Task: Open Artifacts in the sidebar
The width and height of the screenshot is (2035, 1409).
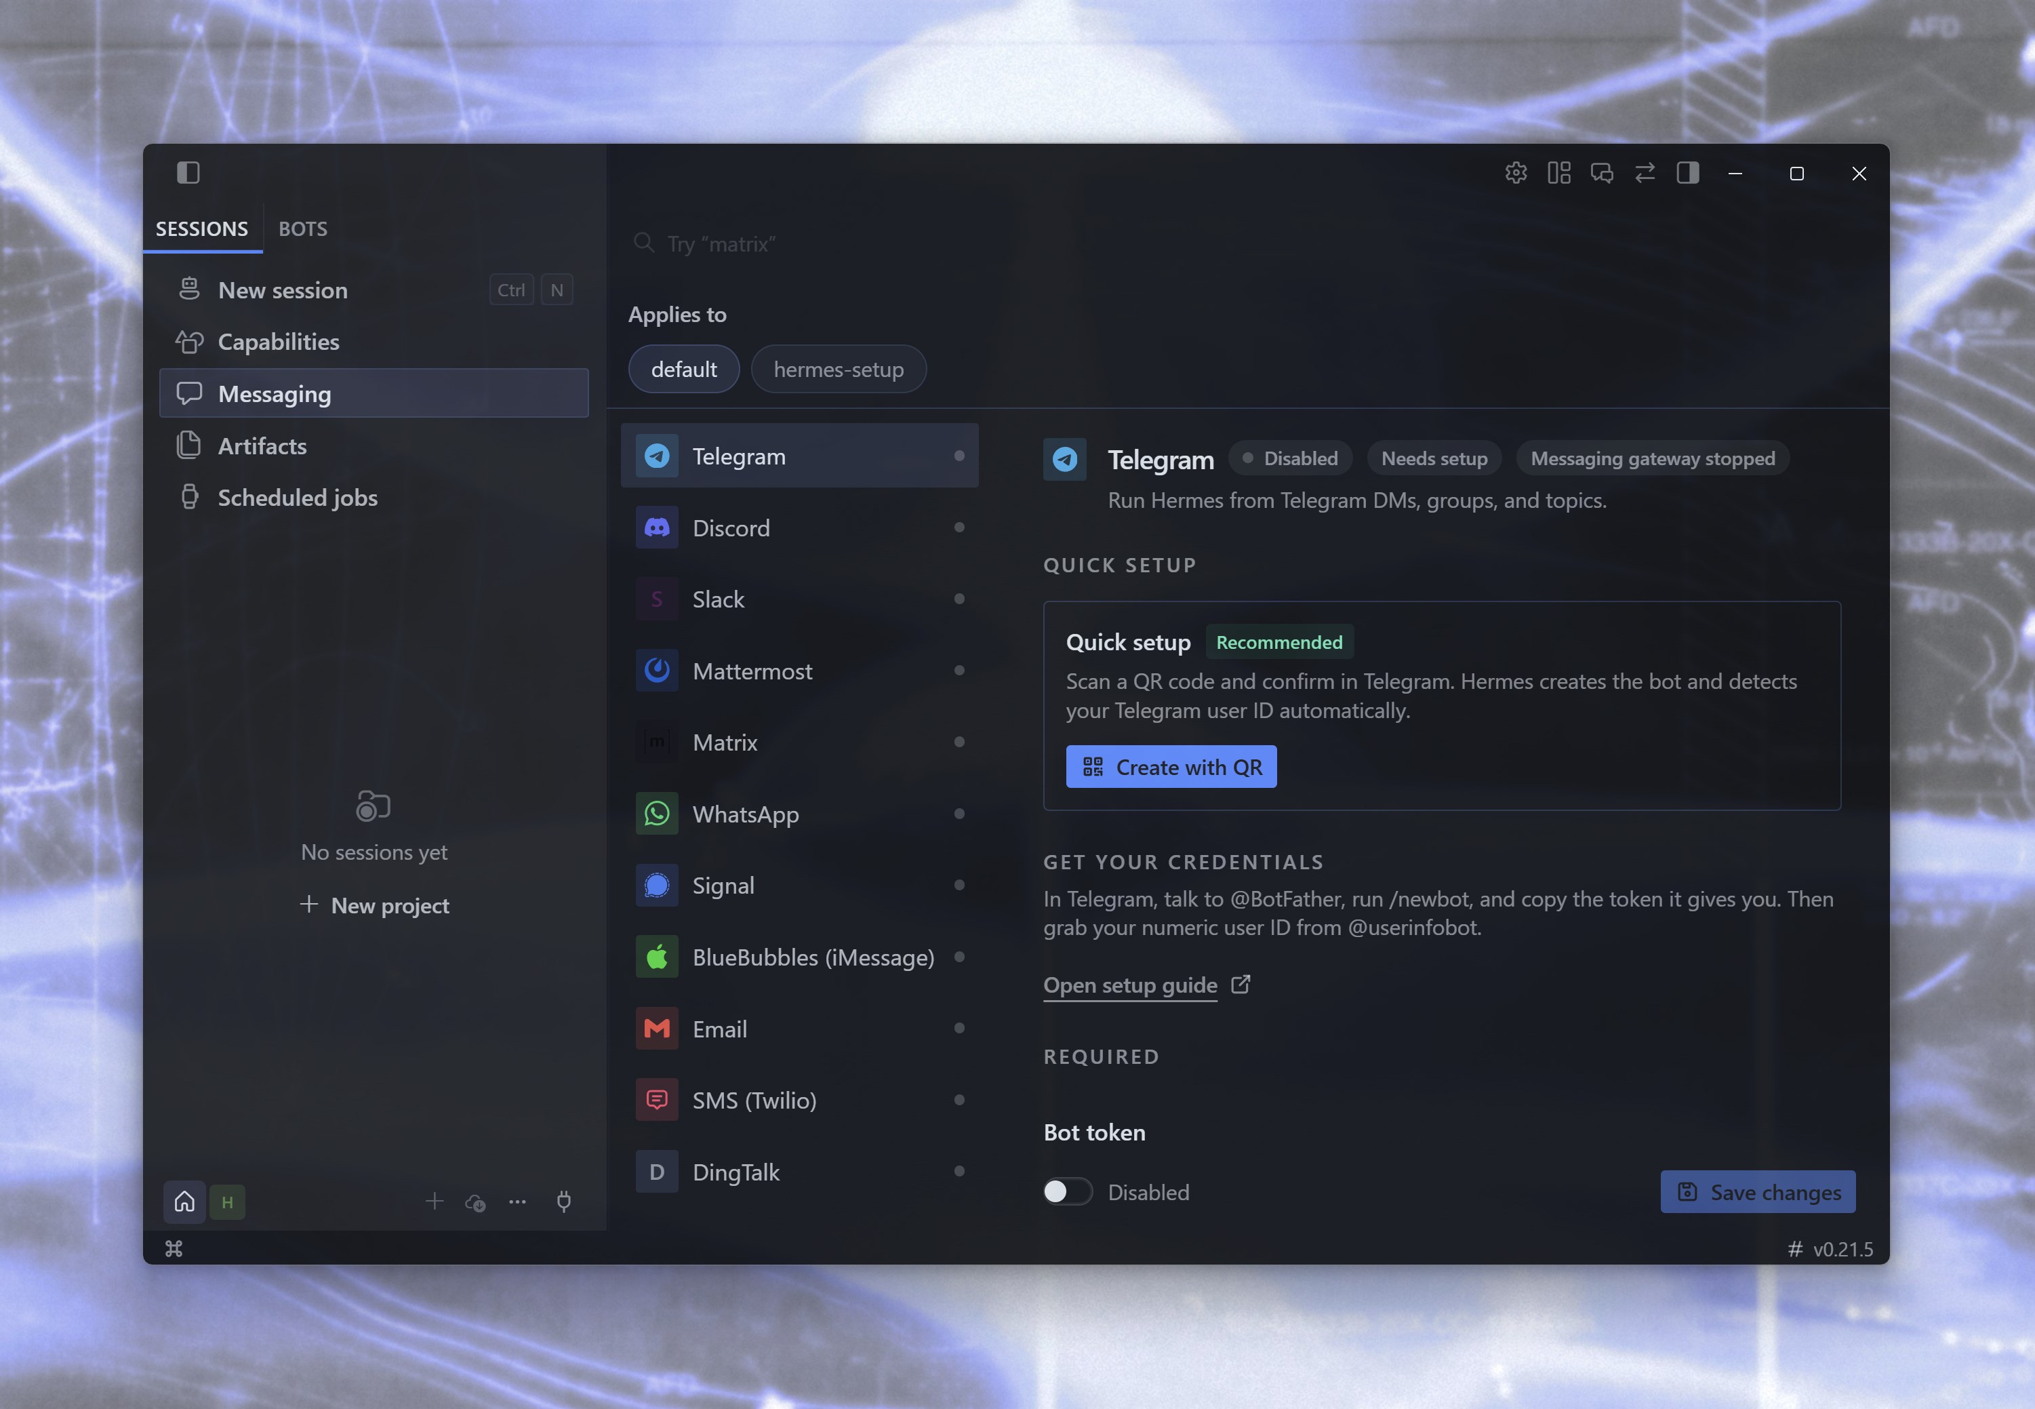Action: point(374,446)
